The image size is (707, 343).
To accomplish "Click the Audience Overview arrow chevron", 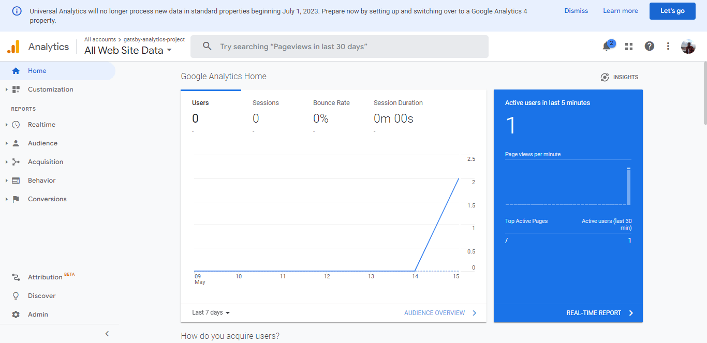I will pyautogui.click(x=475, y=313).
